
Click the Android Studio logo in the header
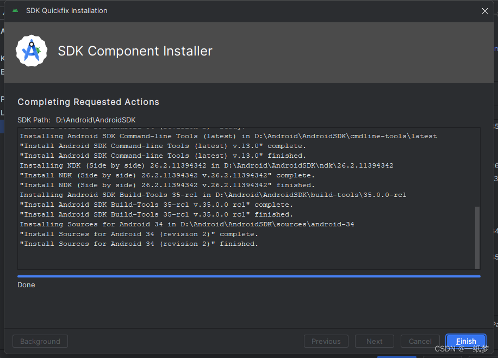[32, 51]
